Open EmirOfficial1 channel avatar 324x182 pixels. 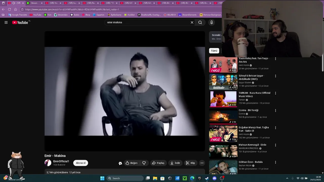tap(48, 163)
